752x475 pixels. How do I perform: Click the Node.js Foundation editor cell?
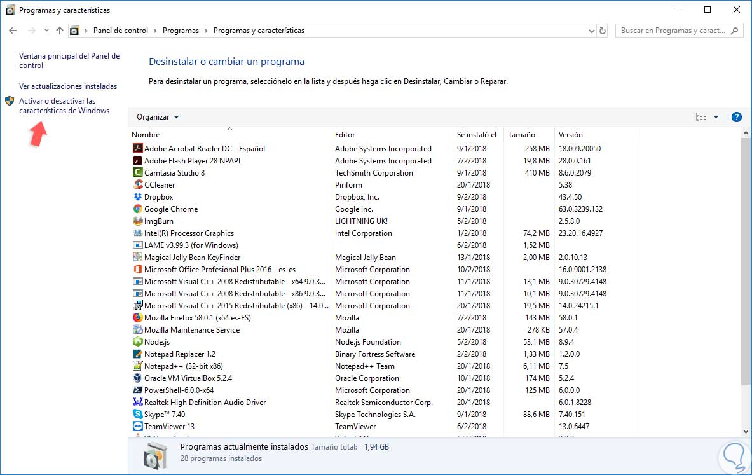pos(368,342)
